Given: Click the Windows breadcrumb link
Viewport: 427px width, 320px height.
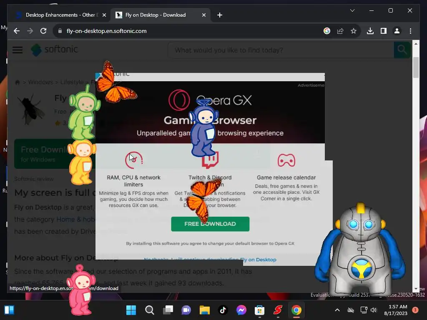Looking at the screenshot, I should [x=40, y=82].
